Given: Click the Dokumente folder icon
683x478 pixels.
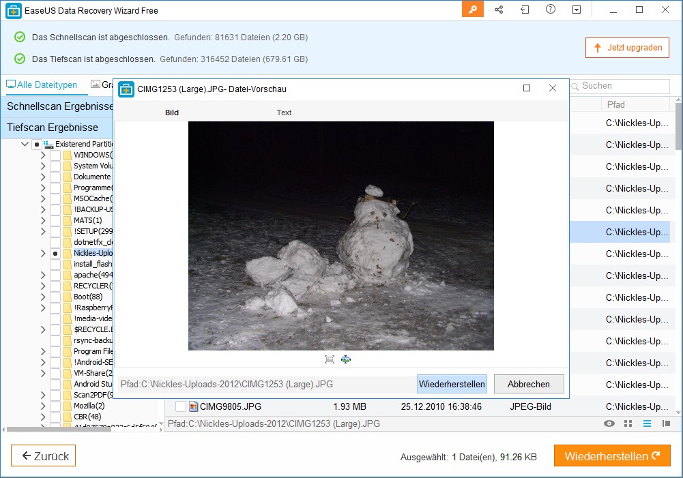Looking at the screenshot, I should tap(67, 177).
